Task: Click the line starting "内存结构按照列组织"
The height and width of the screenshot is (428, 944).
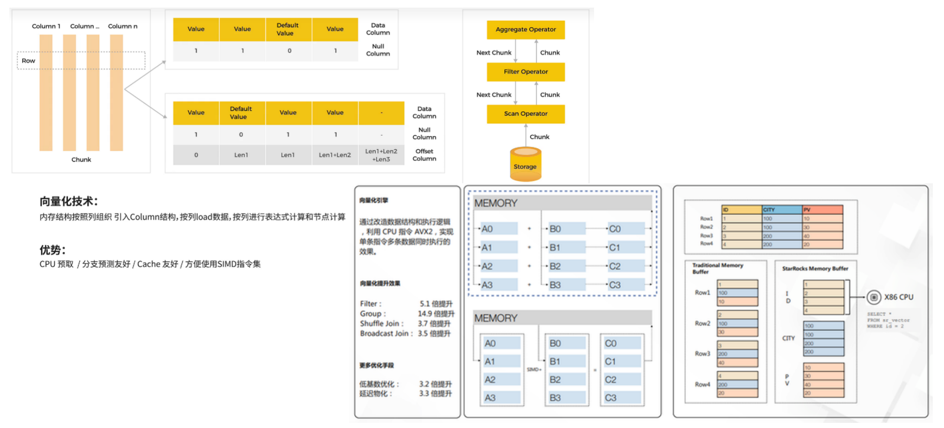Action: click(192, 217)
